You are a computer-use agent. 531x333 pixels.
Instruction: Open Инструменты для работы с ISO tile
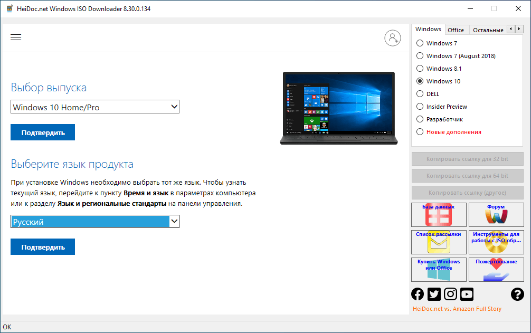(496, 242)
